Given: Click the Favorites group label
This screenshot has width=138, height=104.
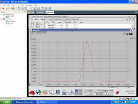Looking at the screenshot, I should coord(9,19).
